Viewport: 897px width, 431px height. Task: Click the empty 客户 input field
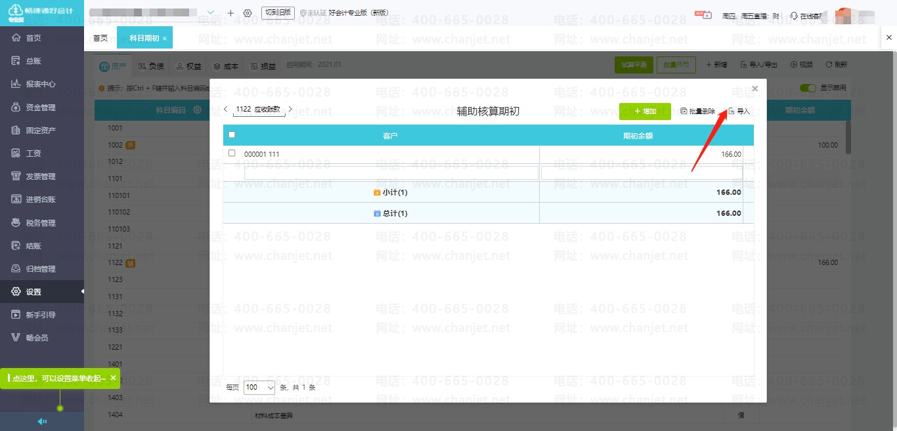pyautogui.click(x=391, y=173)
